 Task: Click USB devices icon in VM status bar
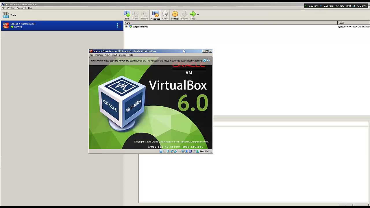click(x=176, y=151)
